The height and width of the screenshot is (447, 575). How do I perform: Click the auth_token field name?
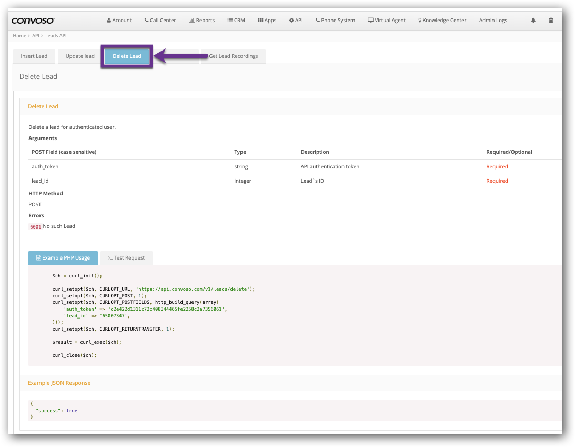(x=45, y=166)
